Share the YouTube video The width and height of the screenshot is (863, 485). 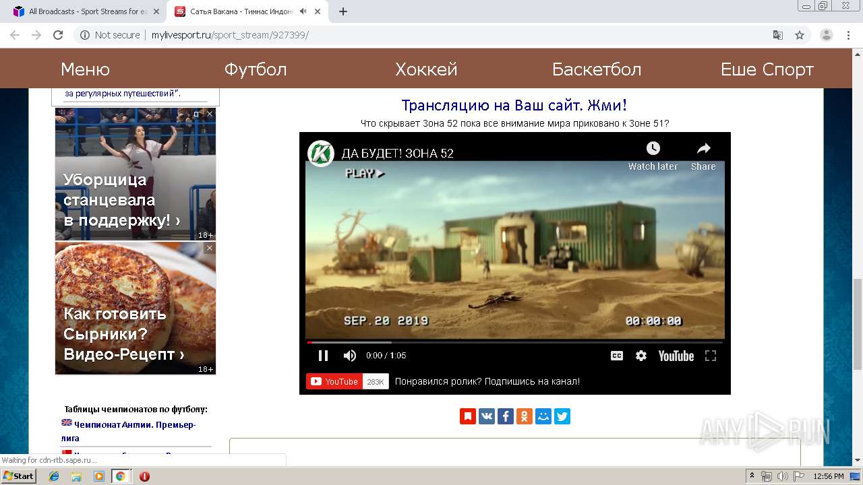click(703, 156)
